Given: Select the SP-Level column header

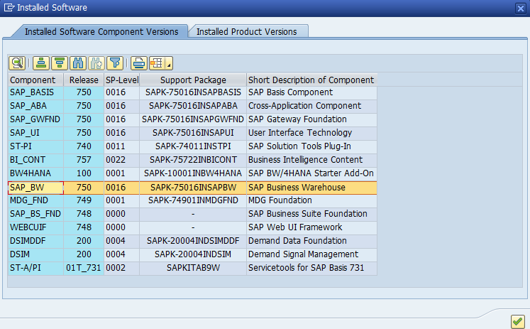Looking at the screenshot, I should click(122, 80).
